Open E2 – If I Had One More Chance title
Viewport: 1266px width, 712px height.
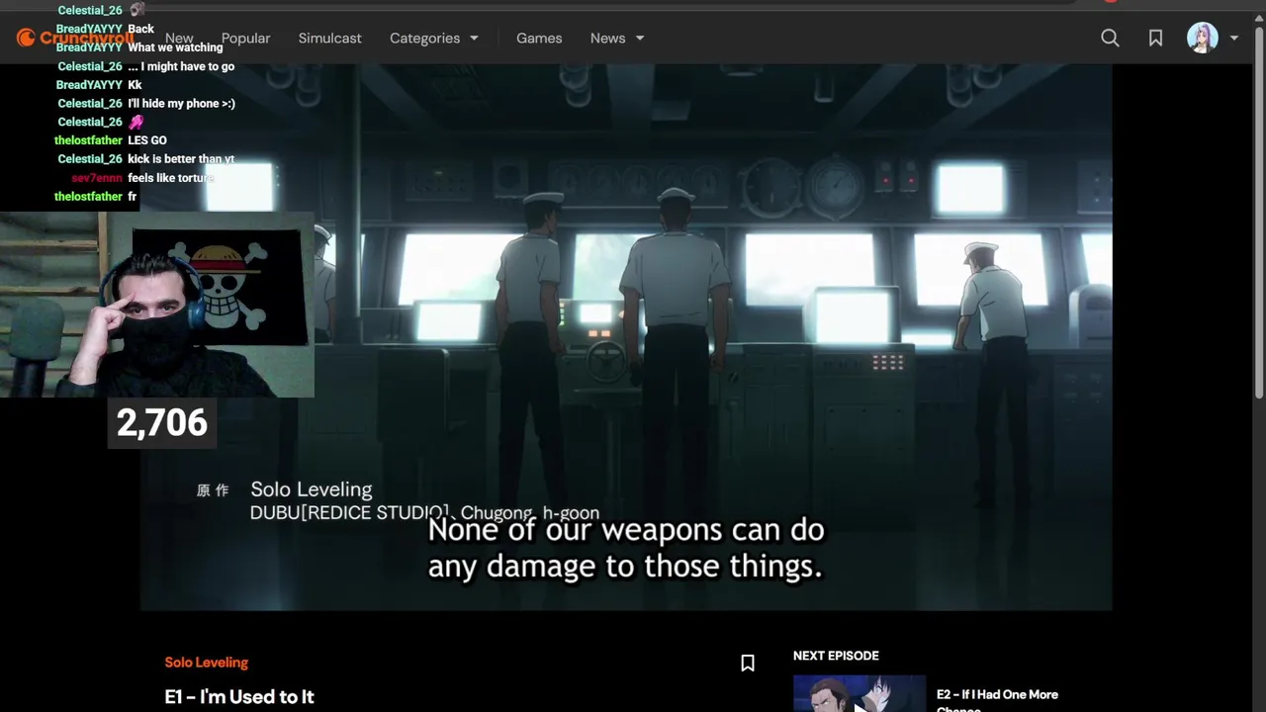click(x=997, y=700)
